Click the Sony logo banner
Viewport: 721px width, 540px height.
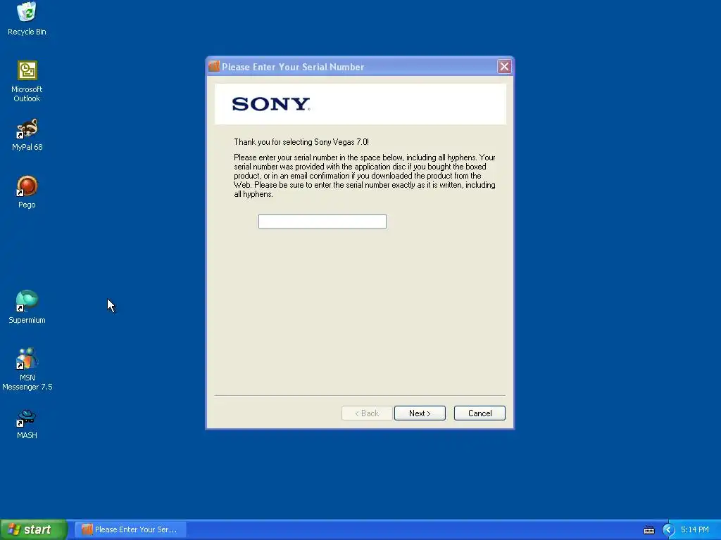(360, 104)
